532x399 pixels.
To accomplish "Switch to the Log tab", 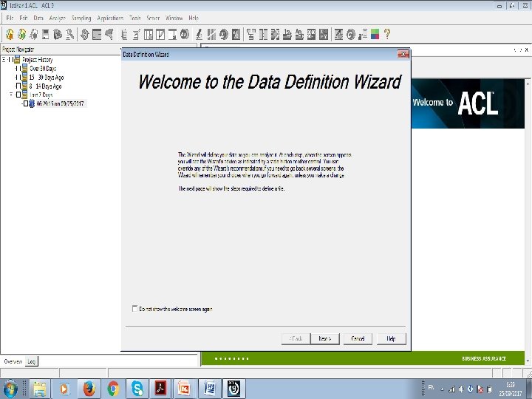I will (32, 361).
